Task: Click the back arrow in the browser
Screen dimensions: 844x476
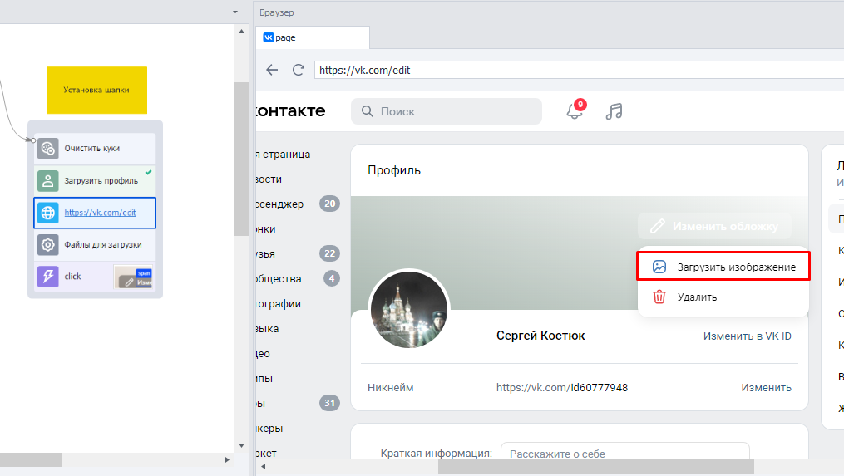Action: tap(272, 70)
